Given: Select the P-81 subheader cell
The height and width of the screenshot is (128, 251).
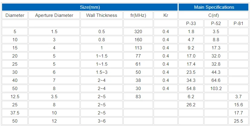Looking at the screenshot, I should pyautogui.click(x=239, y=23).
